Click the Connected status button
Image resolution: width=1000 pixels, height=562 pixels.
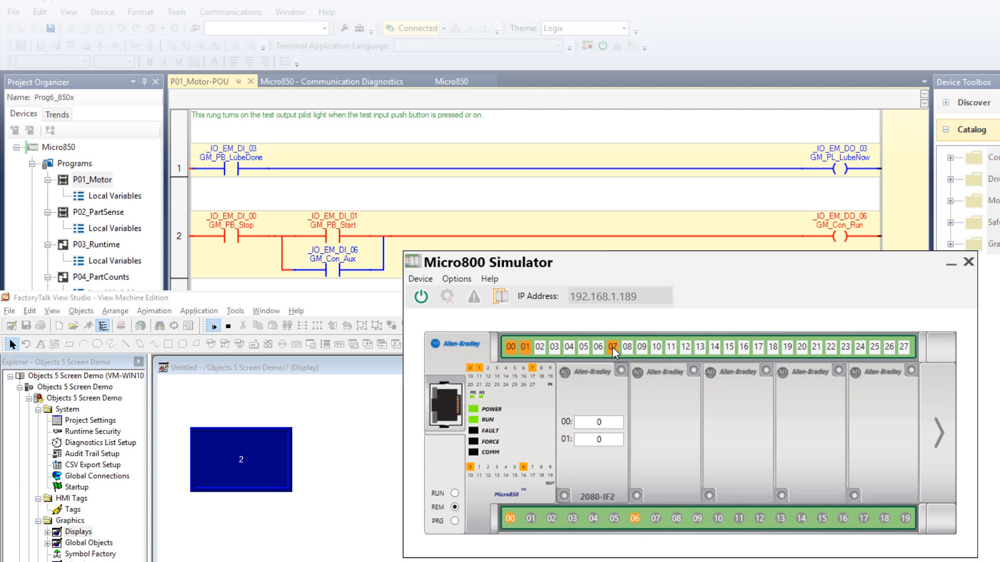tap(412, 28)
